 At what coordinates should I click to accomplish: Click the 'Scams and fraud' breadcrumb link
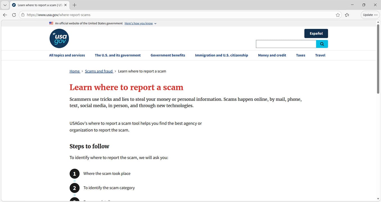click(x=99, y=71)
